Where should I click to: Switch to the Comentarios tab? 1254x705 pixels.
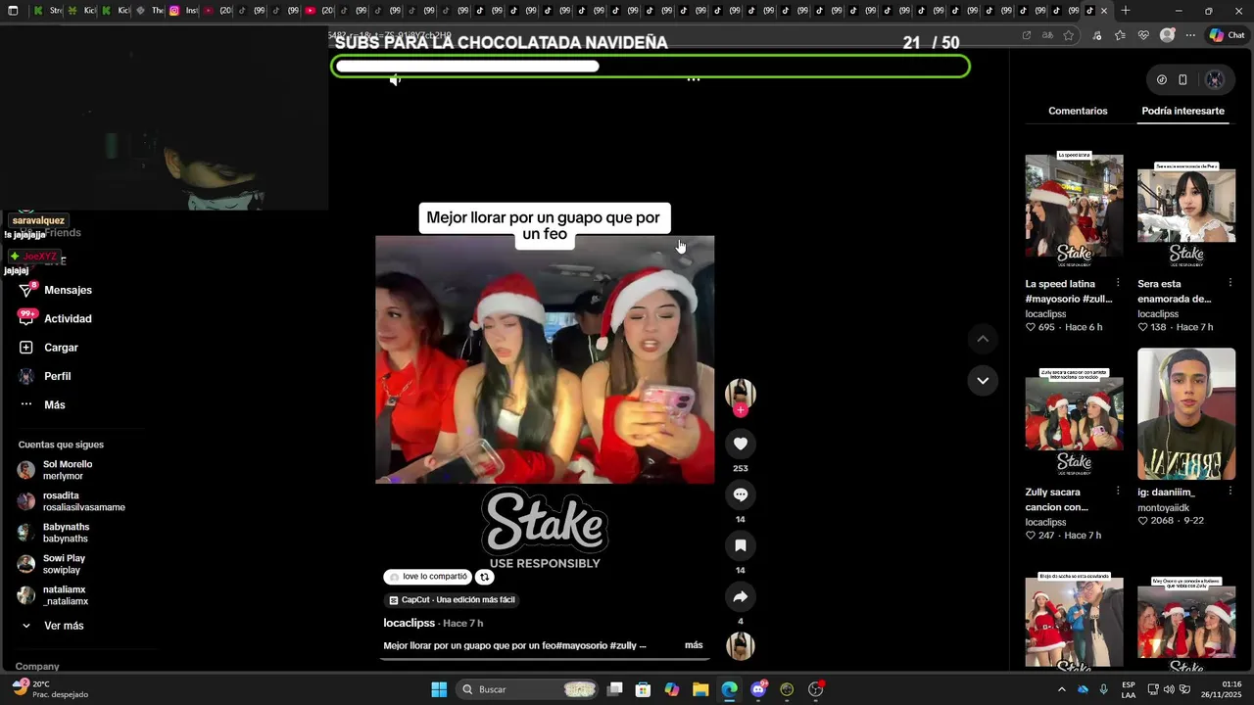click(x=1078, y=111)
